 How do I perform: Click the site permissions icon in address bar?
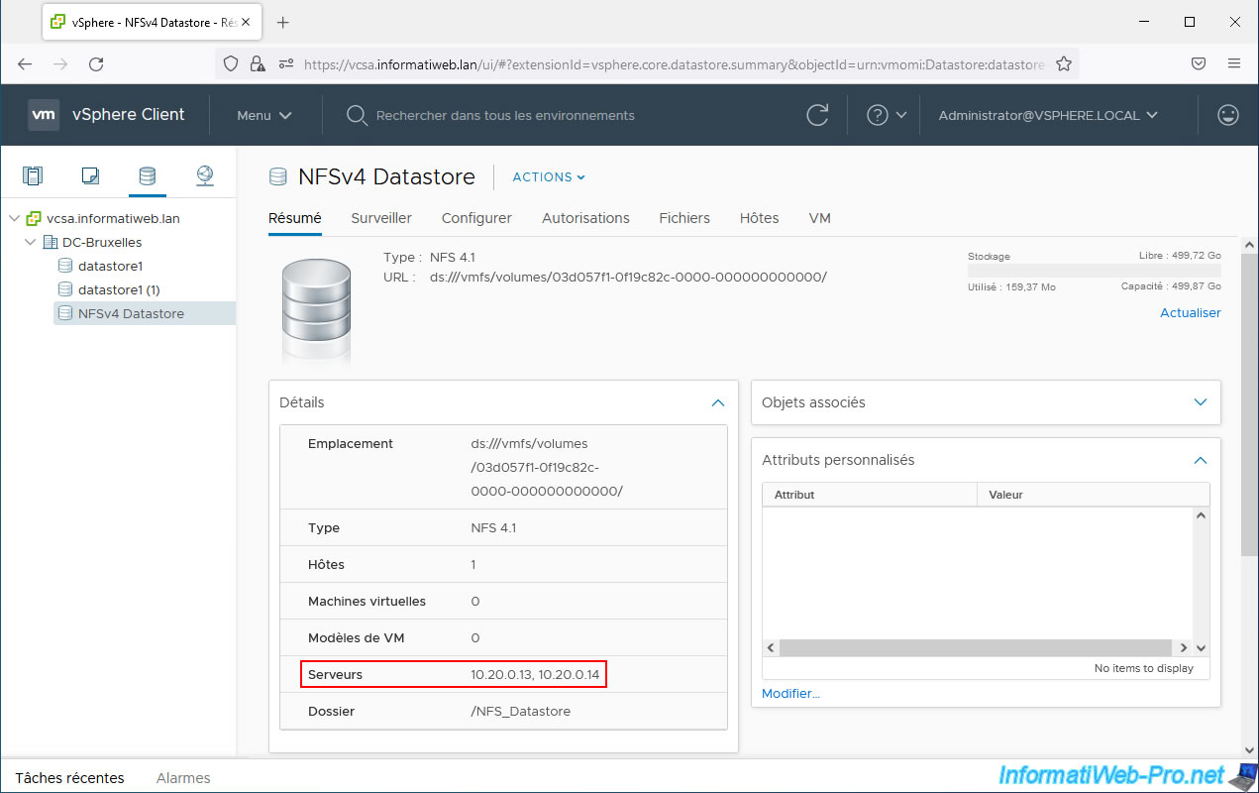point(285,63)
